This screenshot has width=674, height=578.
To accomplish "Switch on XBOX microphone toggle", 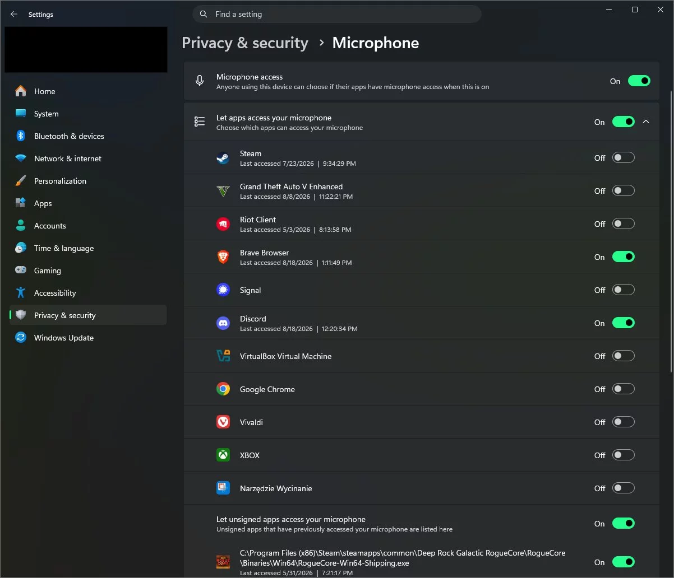I will coord(623,455).
